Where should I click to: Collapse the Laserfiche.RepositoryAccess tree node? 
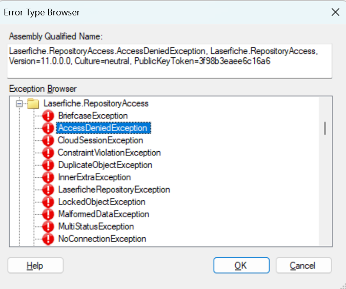tap(19, 104)
